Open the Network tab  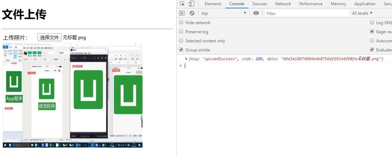tap(283, 4)
